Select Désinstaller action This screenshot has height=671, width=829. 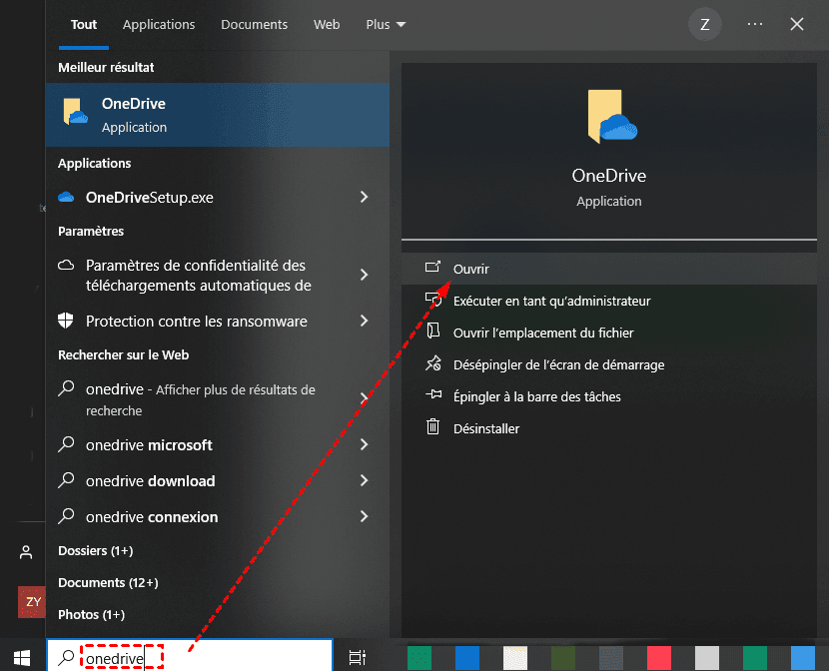(x=609, y=428)
